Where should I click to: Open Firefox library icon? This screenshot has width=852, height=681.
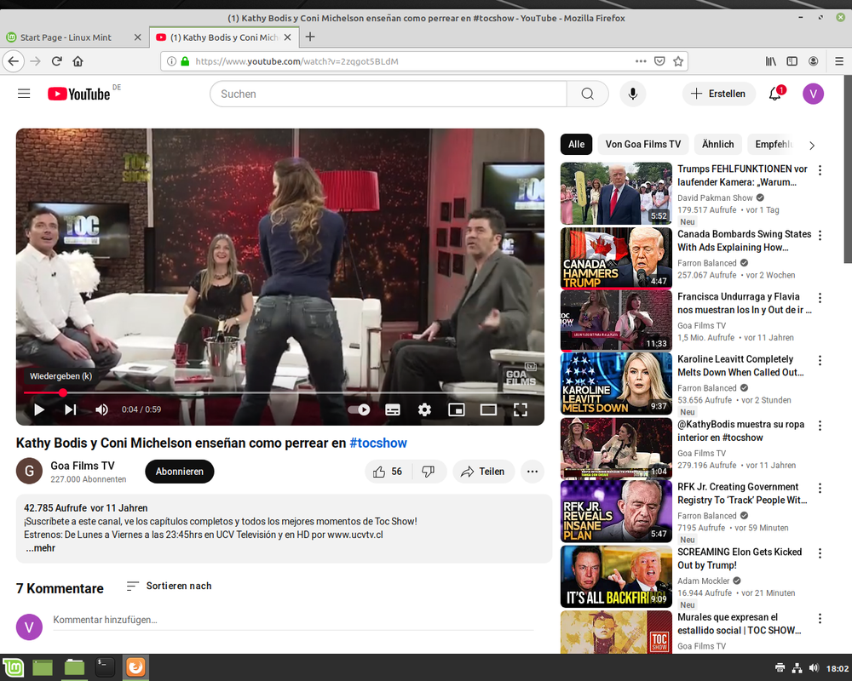click(770, 61)
